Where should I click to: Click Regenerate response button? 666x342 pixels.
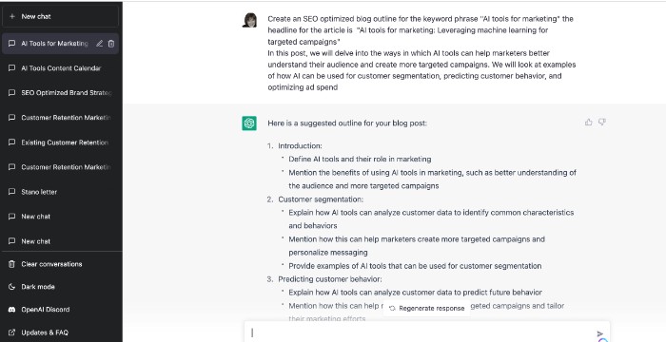tap(427, 309)
